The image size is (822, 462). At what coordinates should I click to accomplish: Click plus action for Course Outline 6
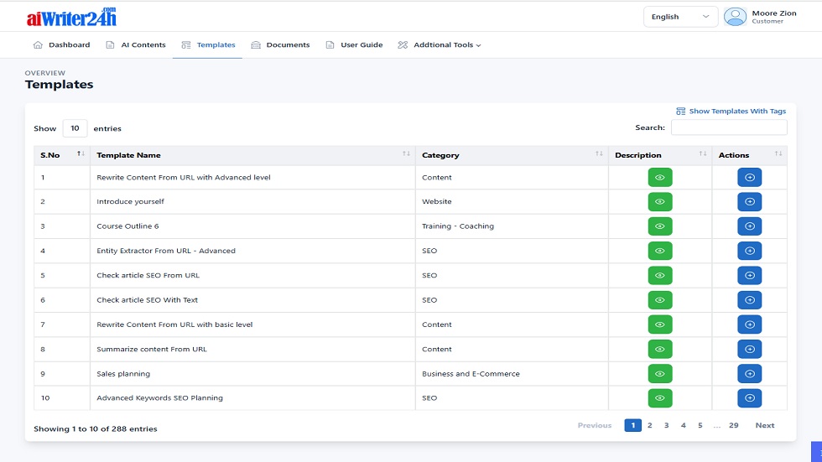(749, 226)
